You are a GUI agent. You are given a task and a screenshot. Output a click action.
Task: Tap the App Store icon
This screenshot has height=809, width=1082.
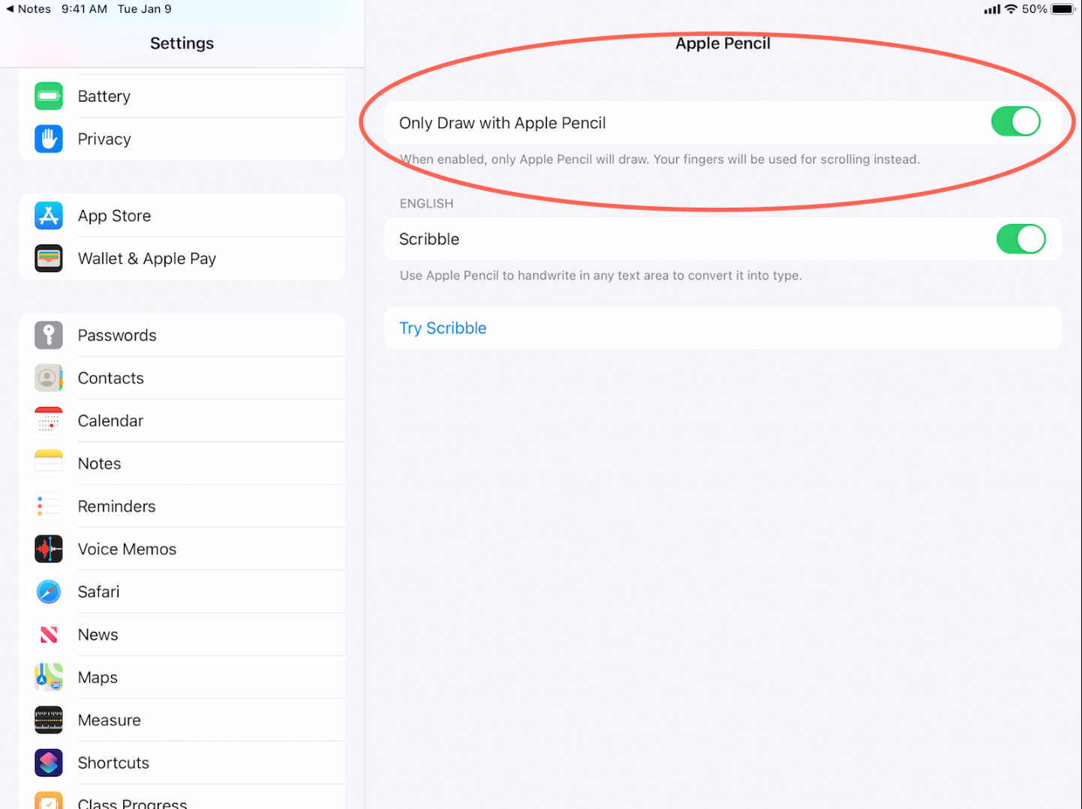(49, 216)
